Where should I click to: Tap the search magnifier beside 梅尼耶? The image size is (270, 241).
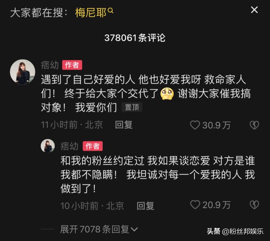[x=111, y=11]
